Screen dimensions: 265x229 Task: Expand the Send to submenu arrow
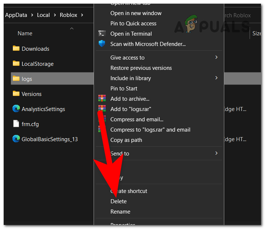tap(217, 153)
